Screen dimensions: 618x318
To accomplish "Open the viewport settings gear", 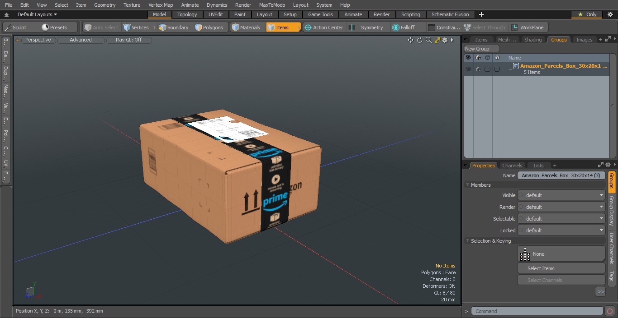I will pos(445,40).
